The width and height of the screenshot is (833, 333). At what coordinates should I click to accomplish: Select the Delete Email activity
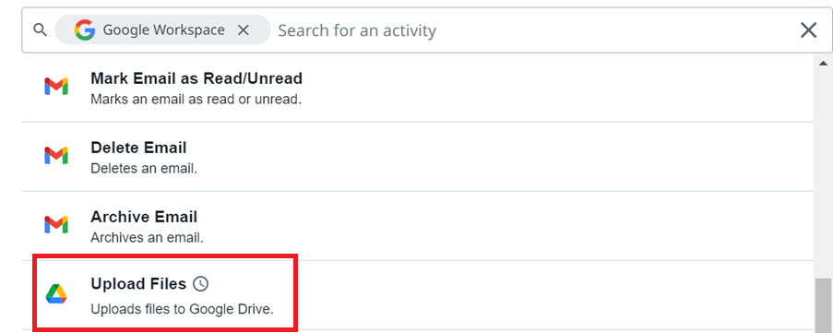coord(418,157)
